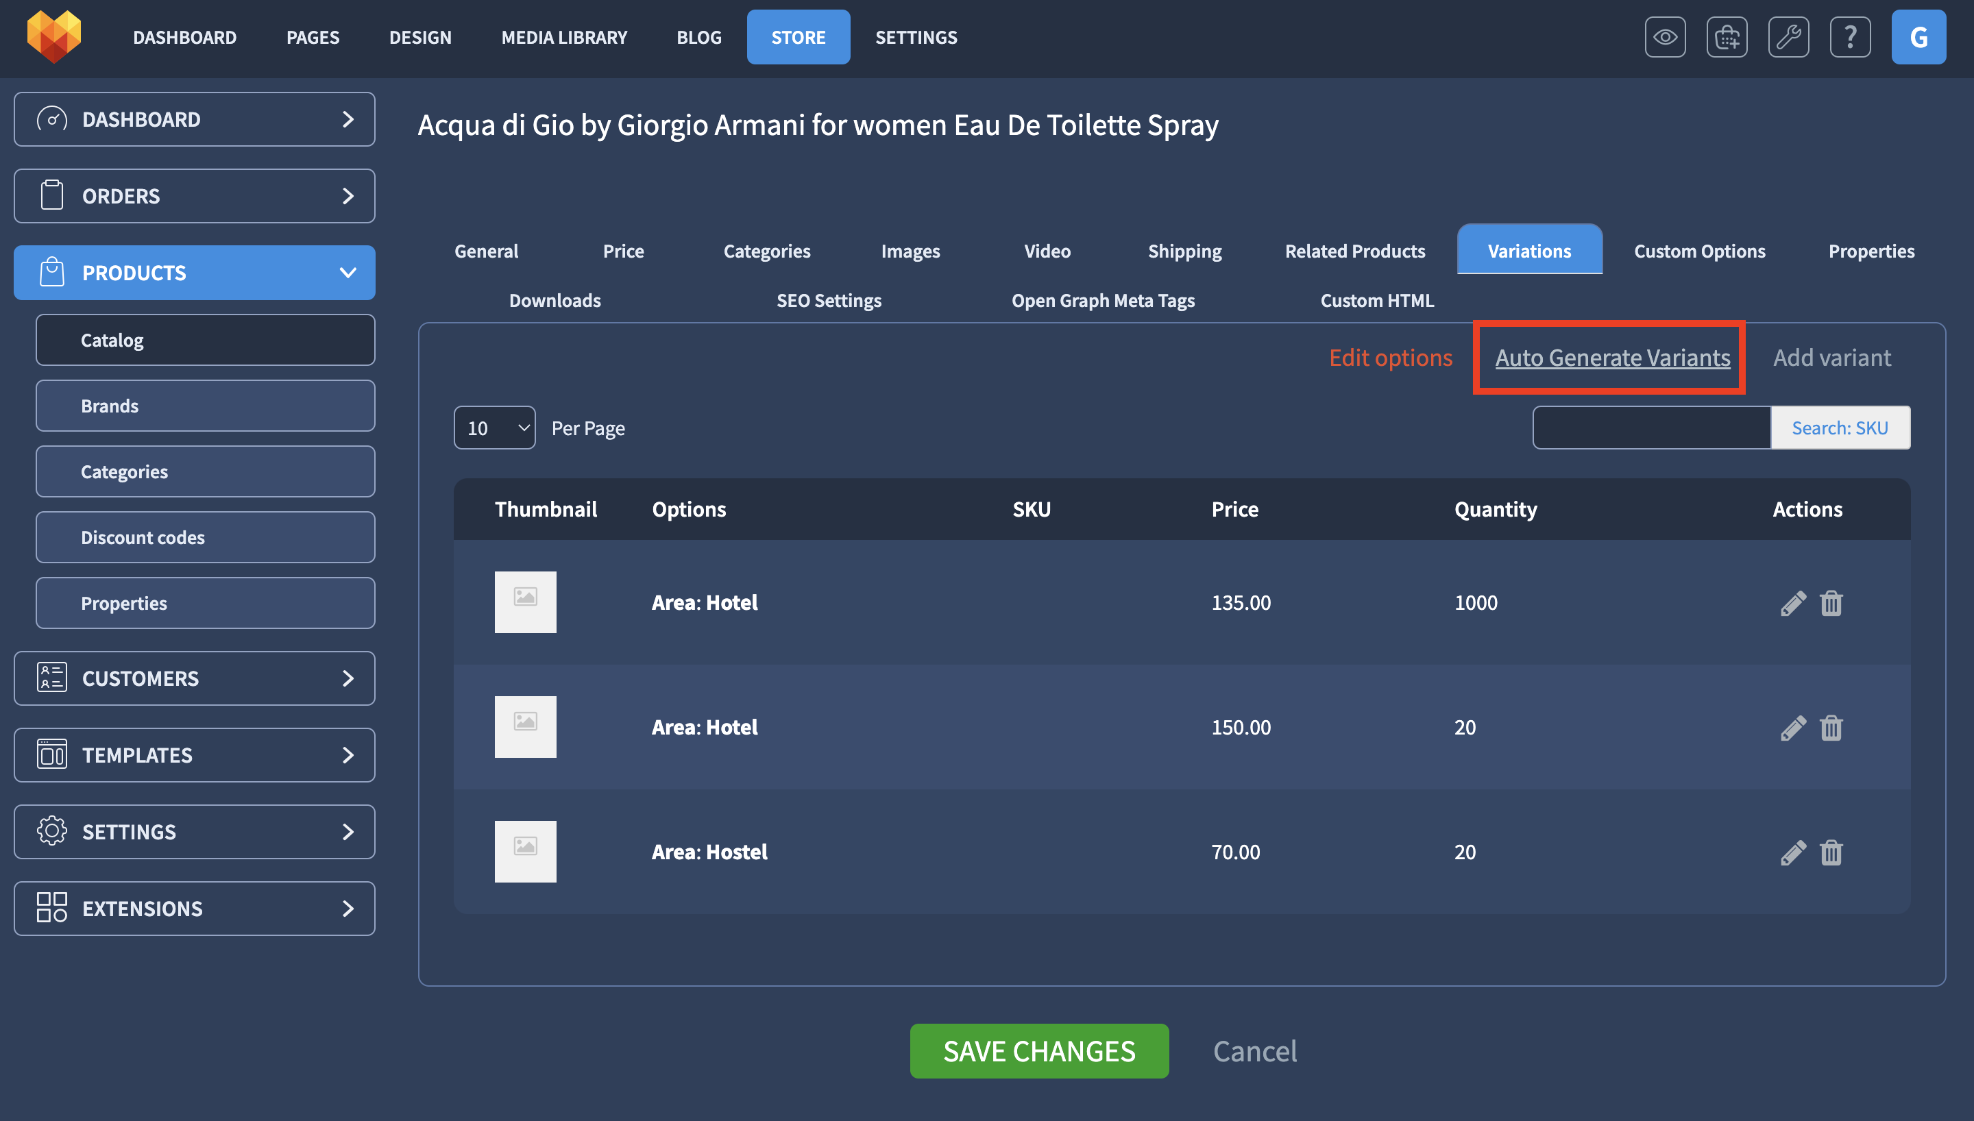Open Discount codes in Products submenu
The height and width of the screenshot is (1121, 1974).
[x=205, y=537]
